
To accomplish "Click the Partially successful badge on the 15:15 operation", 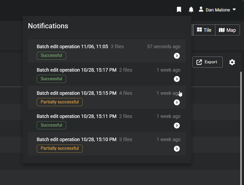I will (x=59, y=102).
